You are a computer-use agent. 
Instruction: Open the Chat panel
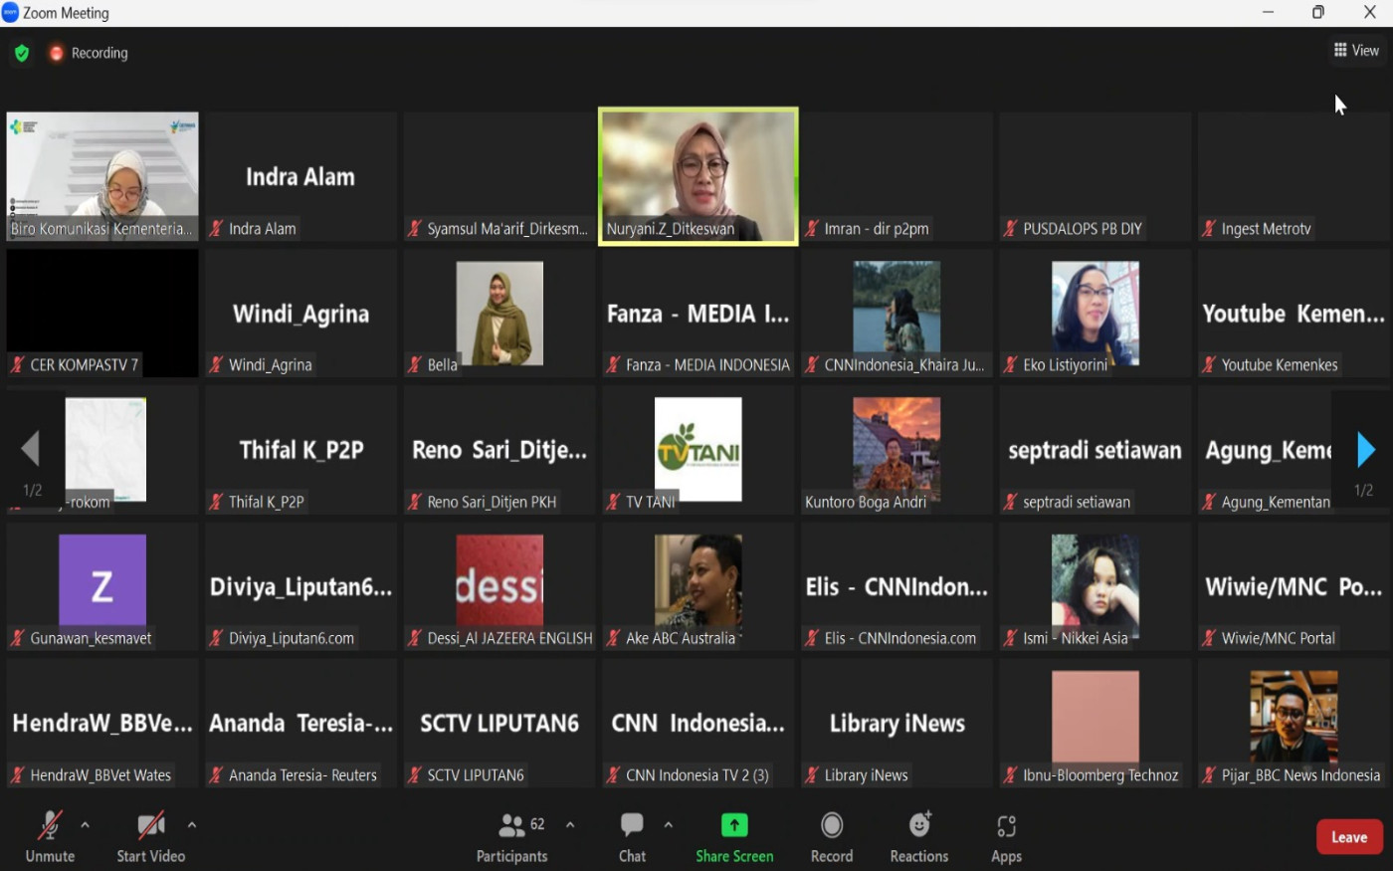point(632,836)
